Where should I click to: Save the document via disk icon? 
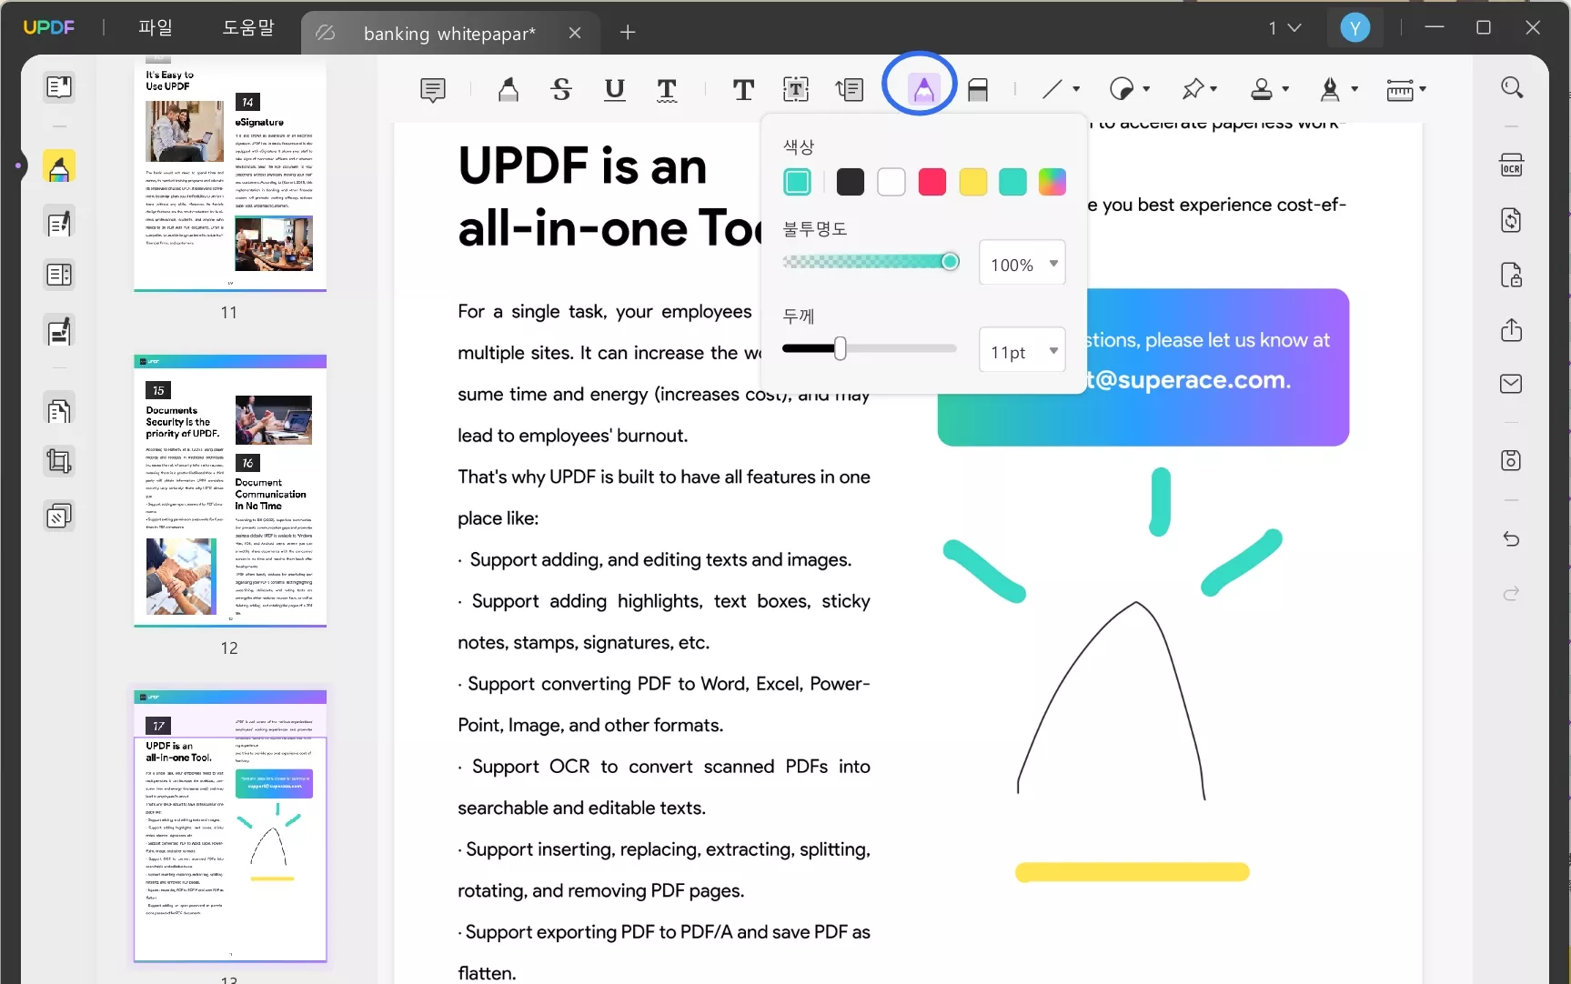click(x=1512, y=460)
